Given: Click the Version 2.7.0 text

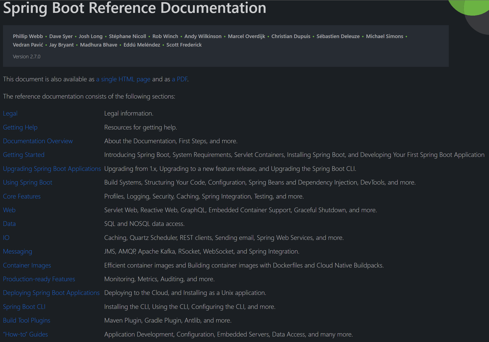Looking at the screenshot, I should (x=27, y=57).
